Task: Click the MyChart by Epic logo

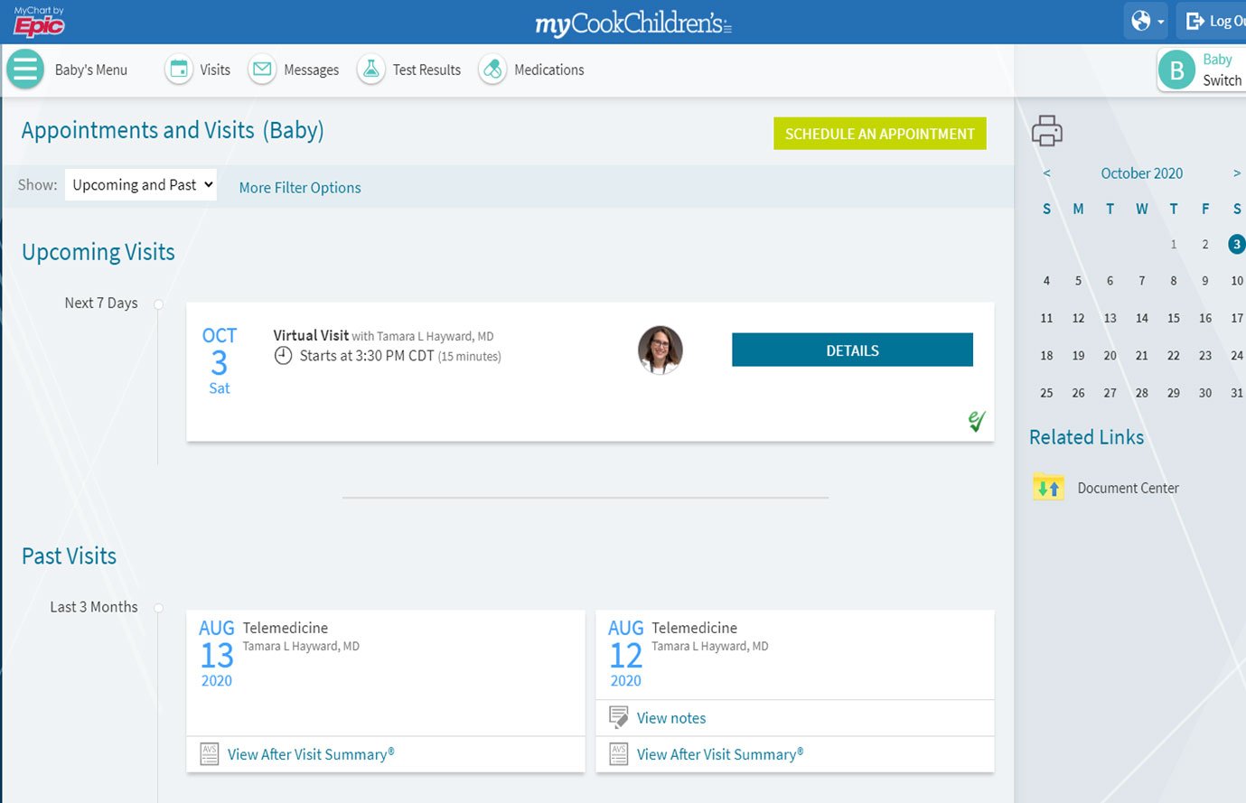Action: click(39, 21)
